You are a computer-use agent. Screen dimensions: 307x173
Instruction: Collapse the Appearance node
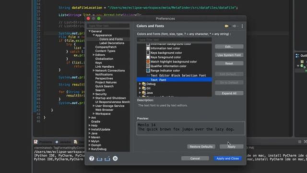click(x=94, y=35)
